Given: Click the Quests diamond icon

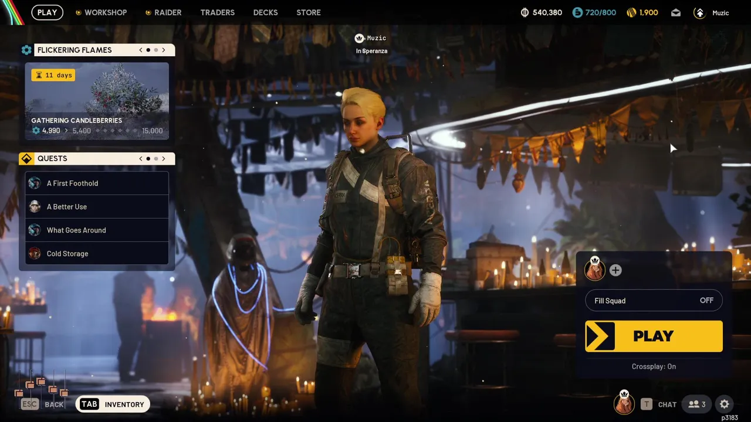Looking at the screenshot, I should (26, 158).
